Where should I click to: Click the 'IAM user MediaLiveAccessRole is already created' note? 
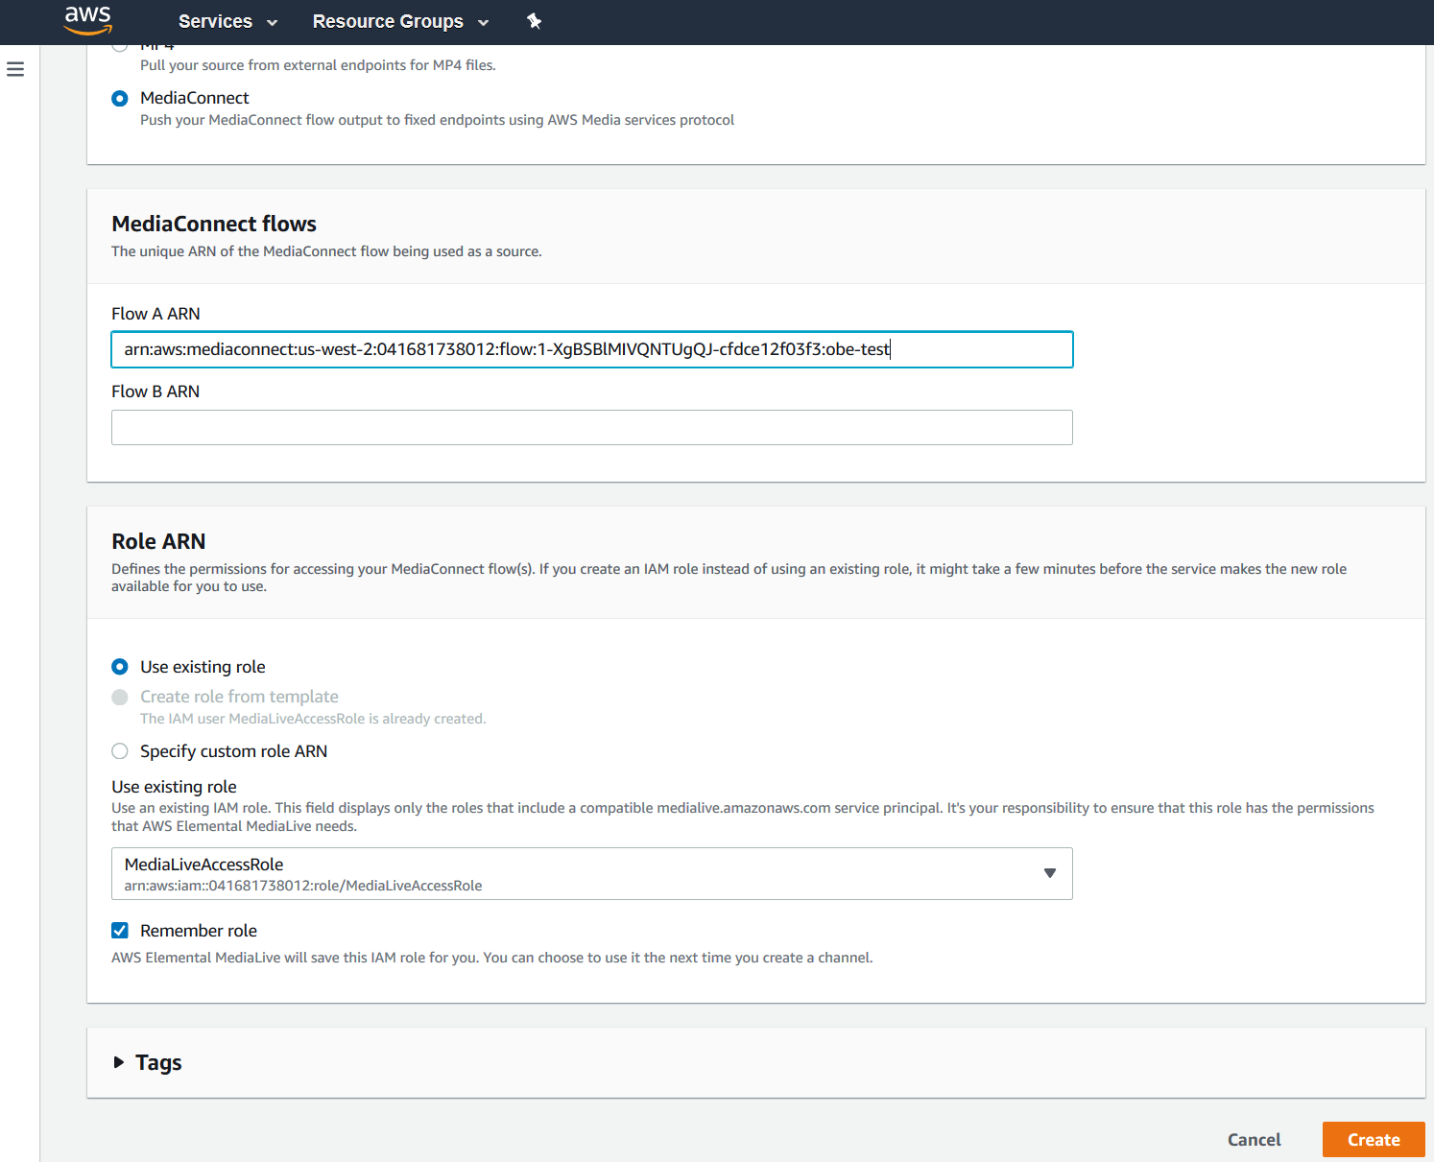(313, 719)
